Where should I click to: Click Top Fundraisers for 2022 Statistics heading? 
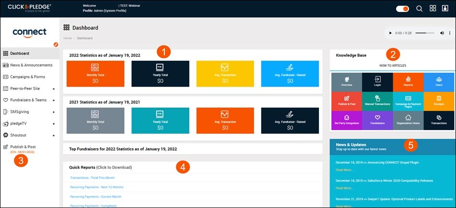click(x=123, y=149)
